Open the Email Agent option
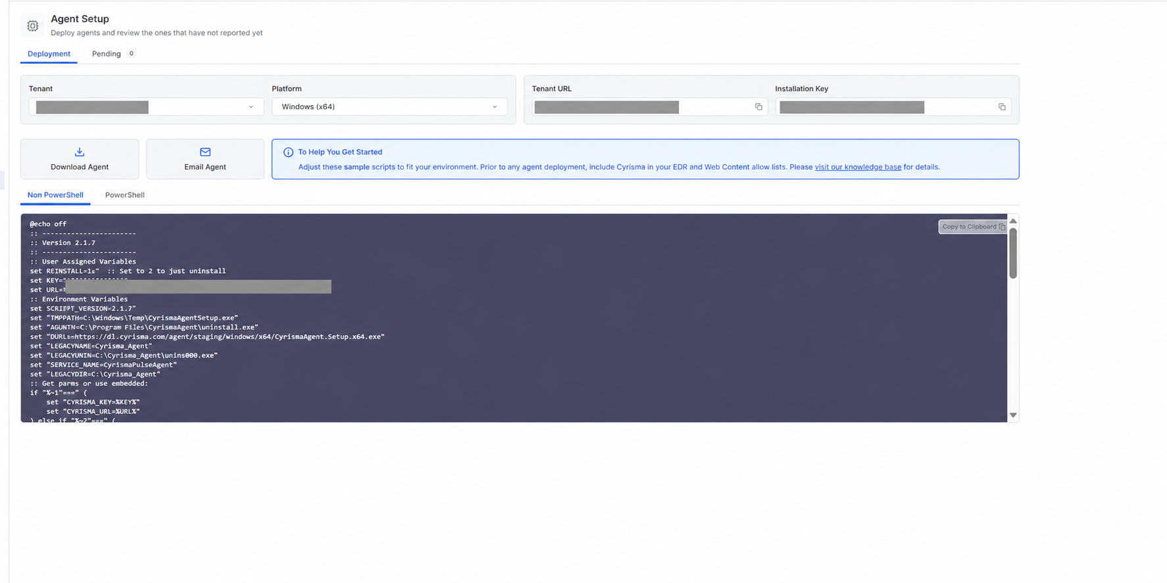 205,159
